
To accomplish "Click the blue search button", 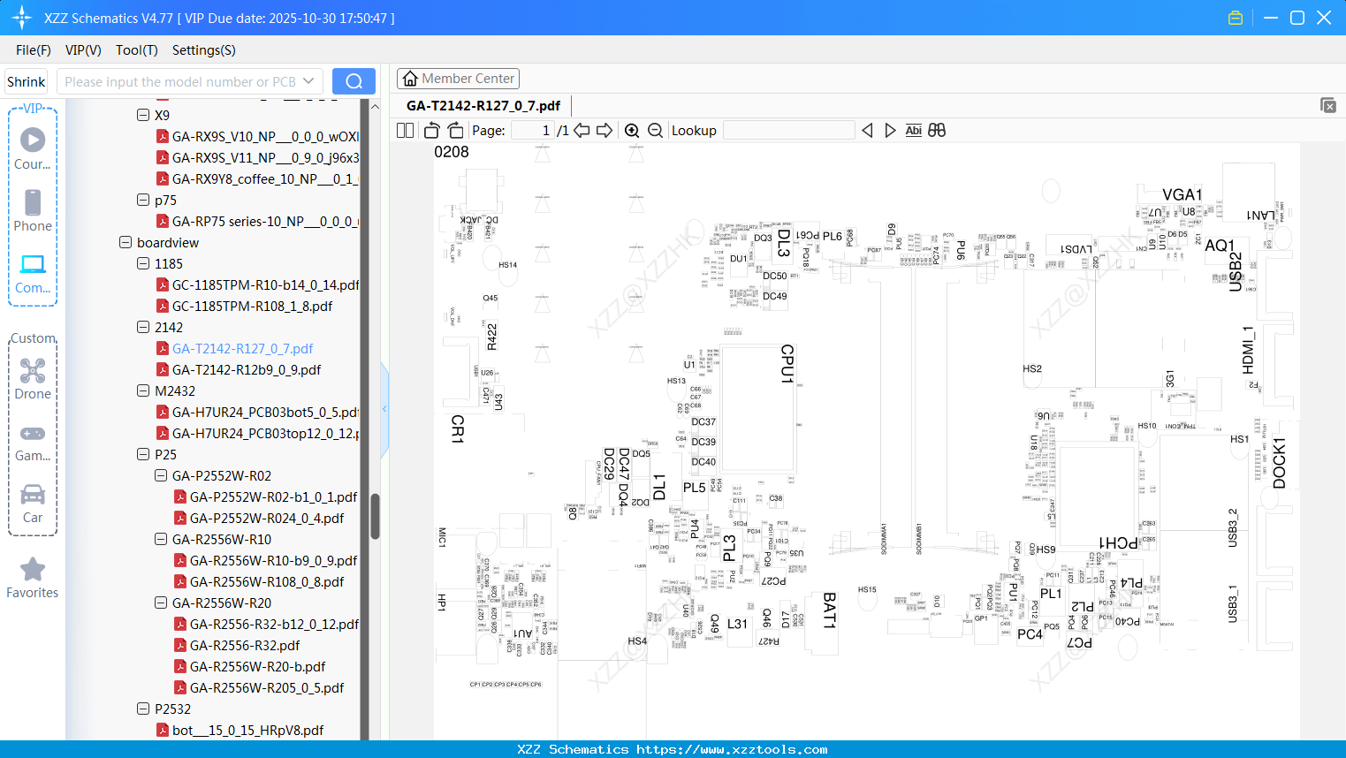I will (x=354, y=81).
